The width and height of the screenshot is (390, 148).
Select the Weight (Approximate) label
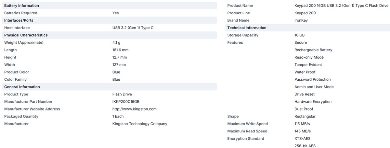(x=24, y=42)
